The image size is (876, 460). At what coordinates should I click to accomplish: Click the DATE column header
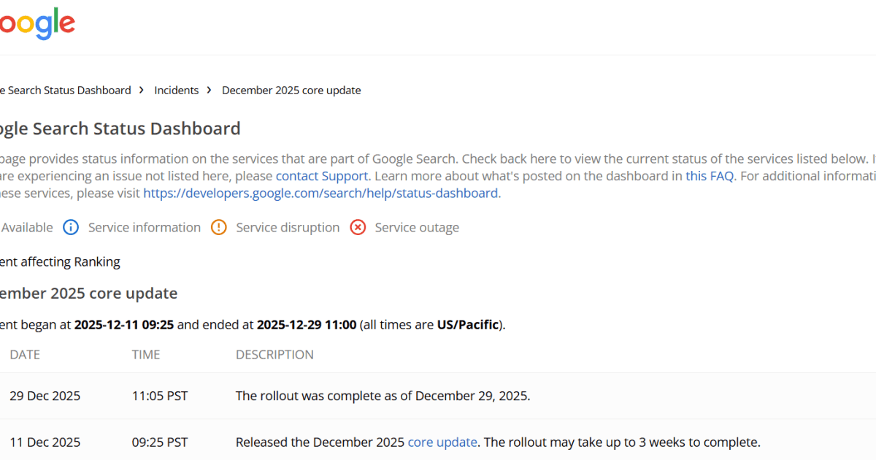click(24, 354)
